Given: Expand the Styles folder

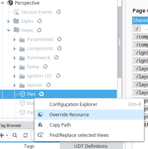Looking at the screenshot, I should coord(8,21).
